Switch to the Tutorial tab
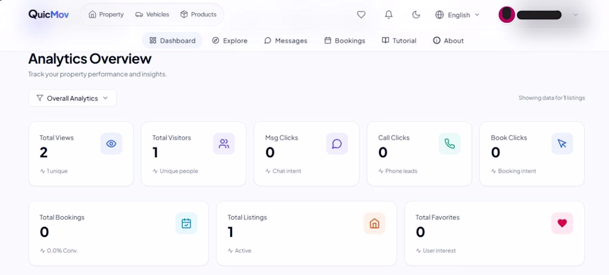This screenshot has height=275, width=609. [x=399, y=40]
